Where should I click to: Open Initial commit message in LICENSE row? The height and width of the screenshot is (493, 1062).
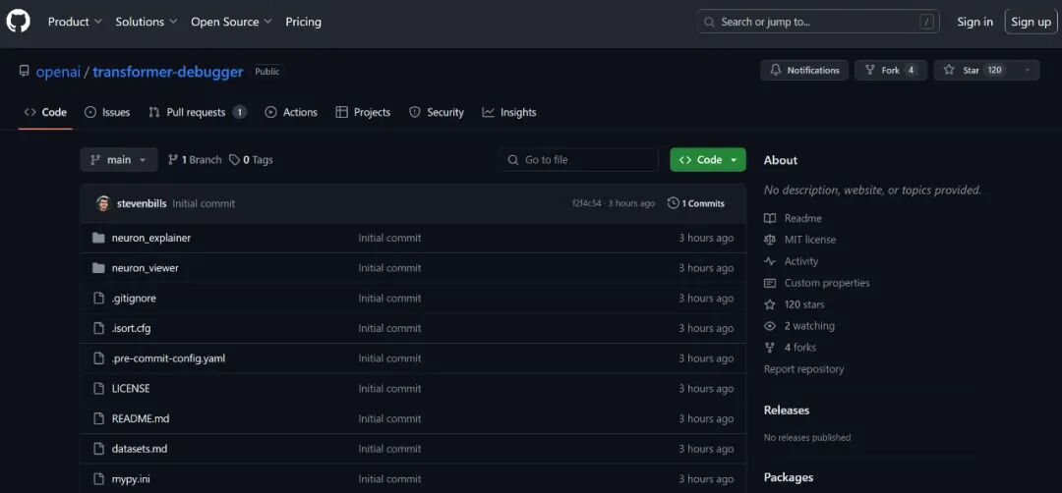point(389,388)
